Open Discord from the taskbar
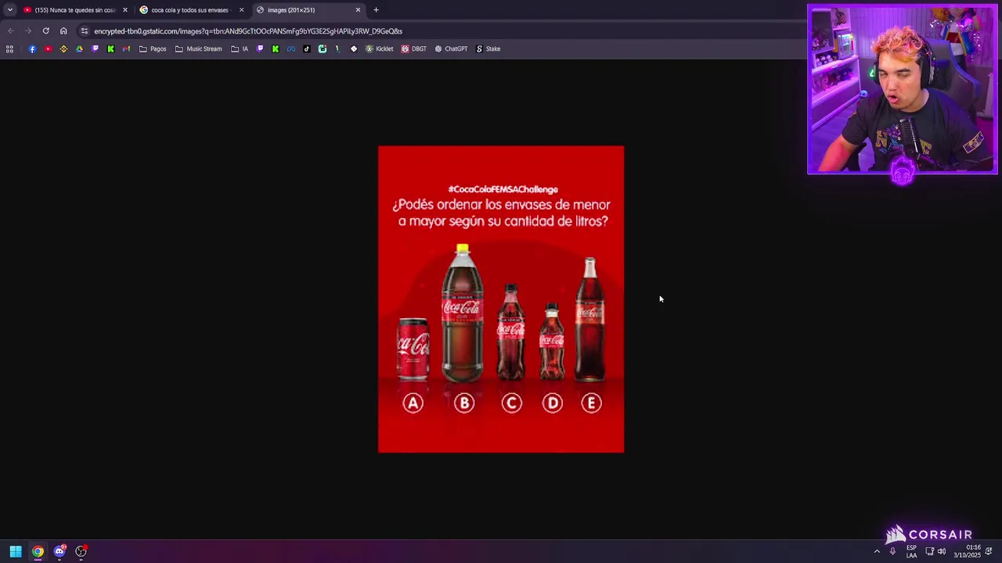Viewport: 1002px width, 563px height. 59,551
